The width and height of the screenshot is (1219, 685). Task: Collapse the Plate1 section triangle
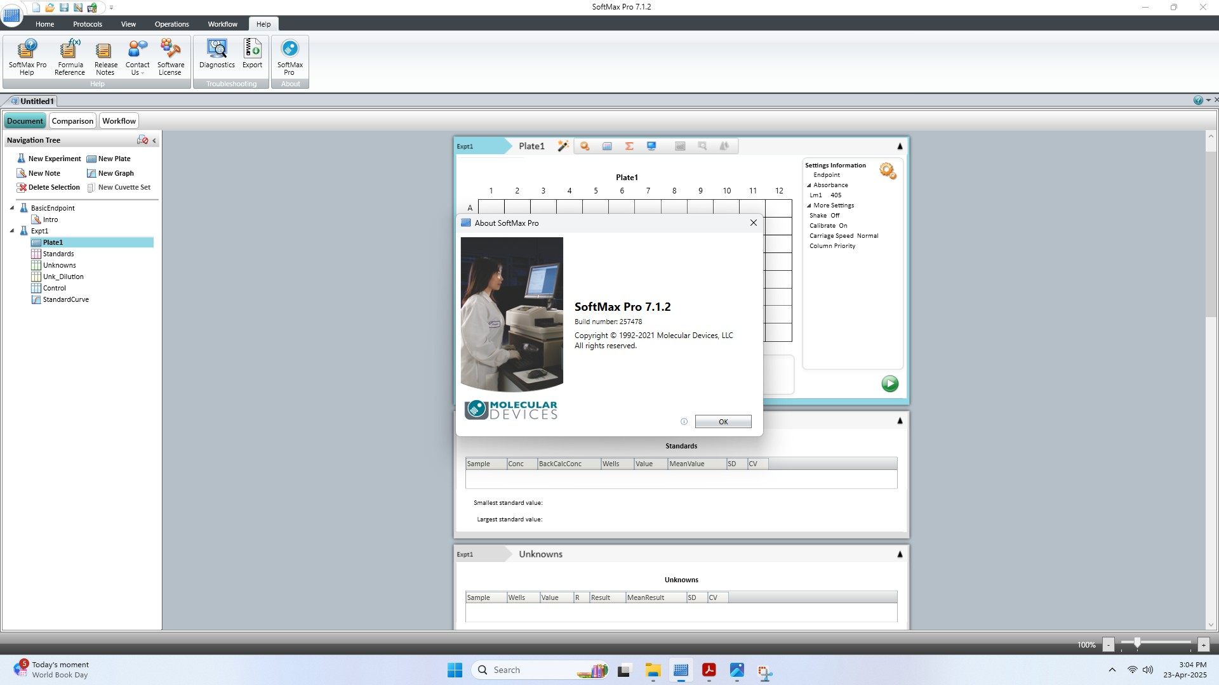point(900,147)
